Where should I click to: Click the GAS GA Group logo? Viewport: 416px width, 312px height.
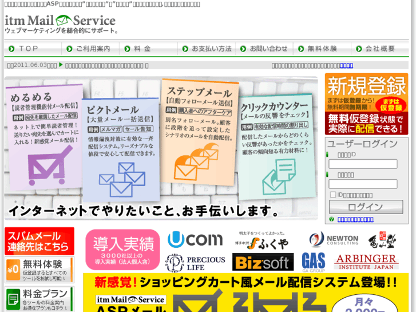(x=314, y=262)
